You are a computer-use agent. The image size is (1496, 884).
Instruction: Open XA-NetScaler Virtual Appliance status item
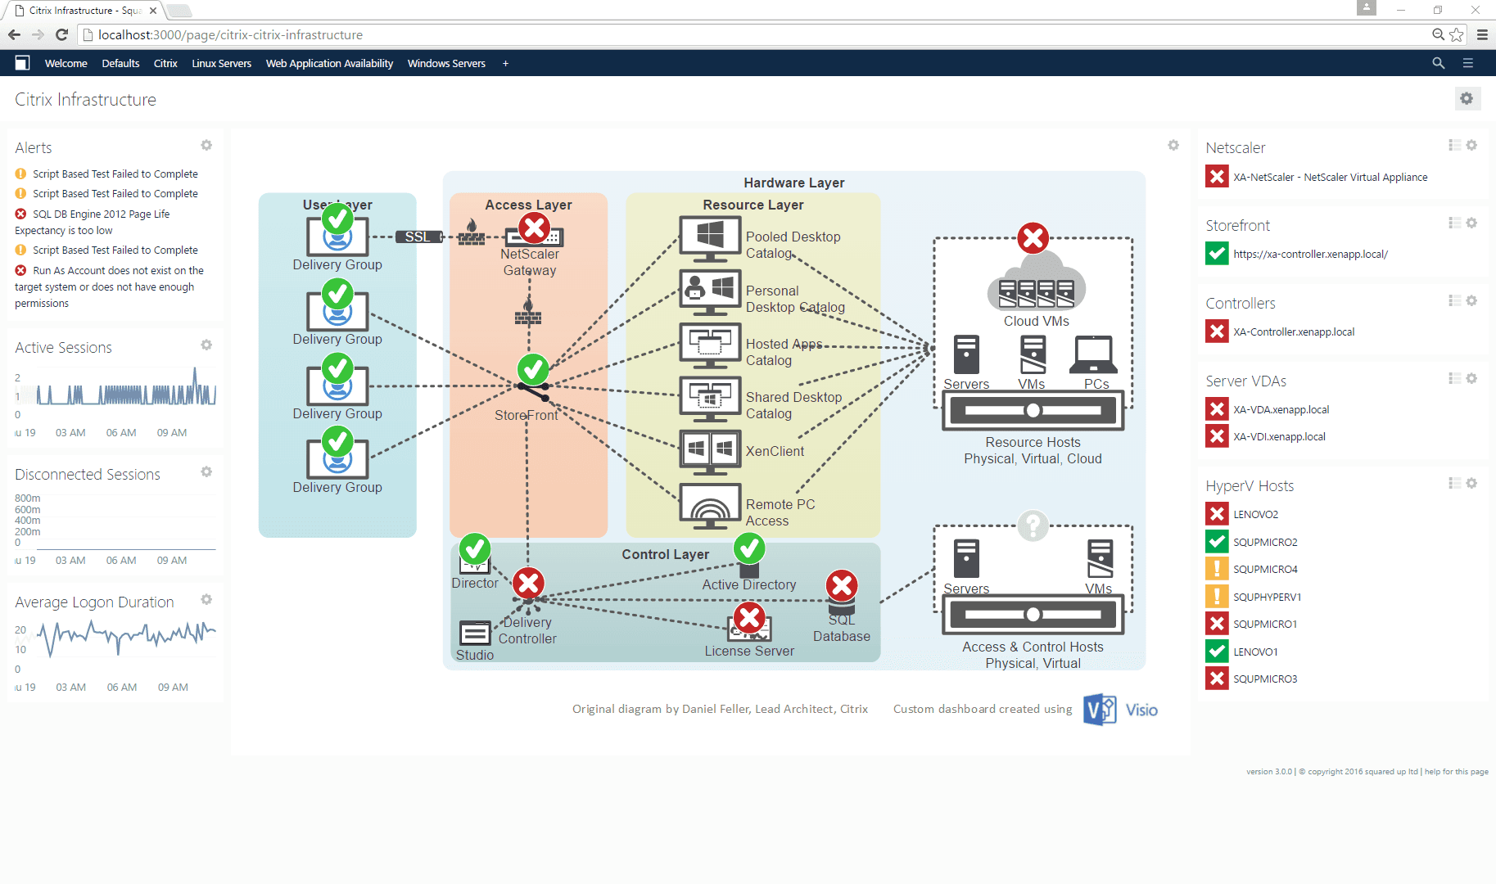pyautogui.click(x=1317, y=177)
